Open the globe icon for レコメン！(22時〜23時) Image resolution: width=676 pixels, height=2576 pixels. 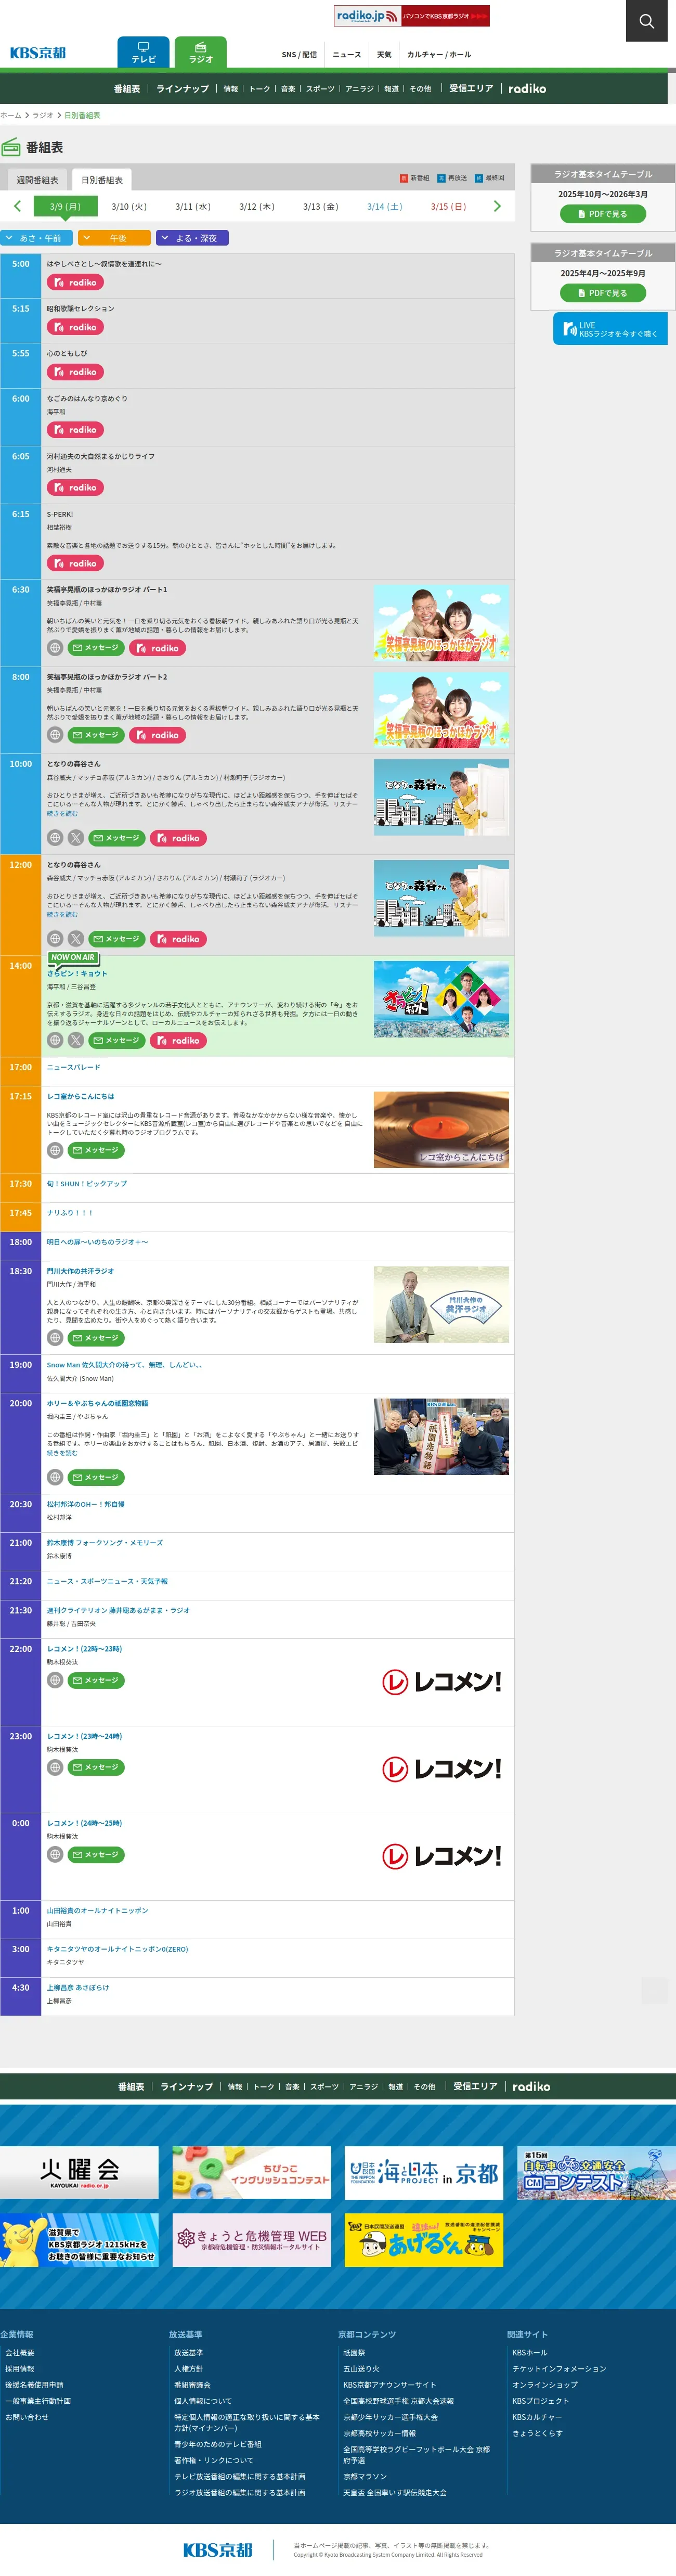point(55,1680)
